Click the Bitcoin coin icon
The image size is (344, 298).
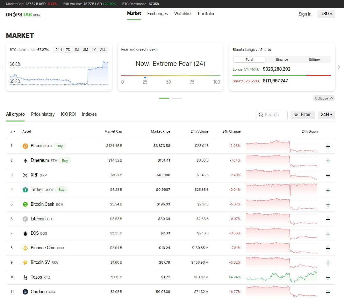point(25,146)
